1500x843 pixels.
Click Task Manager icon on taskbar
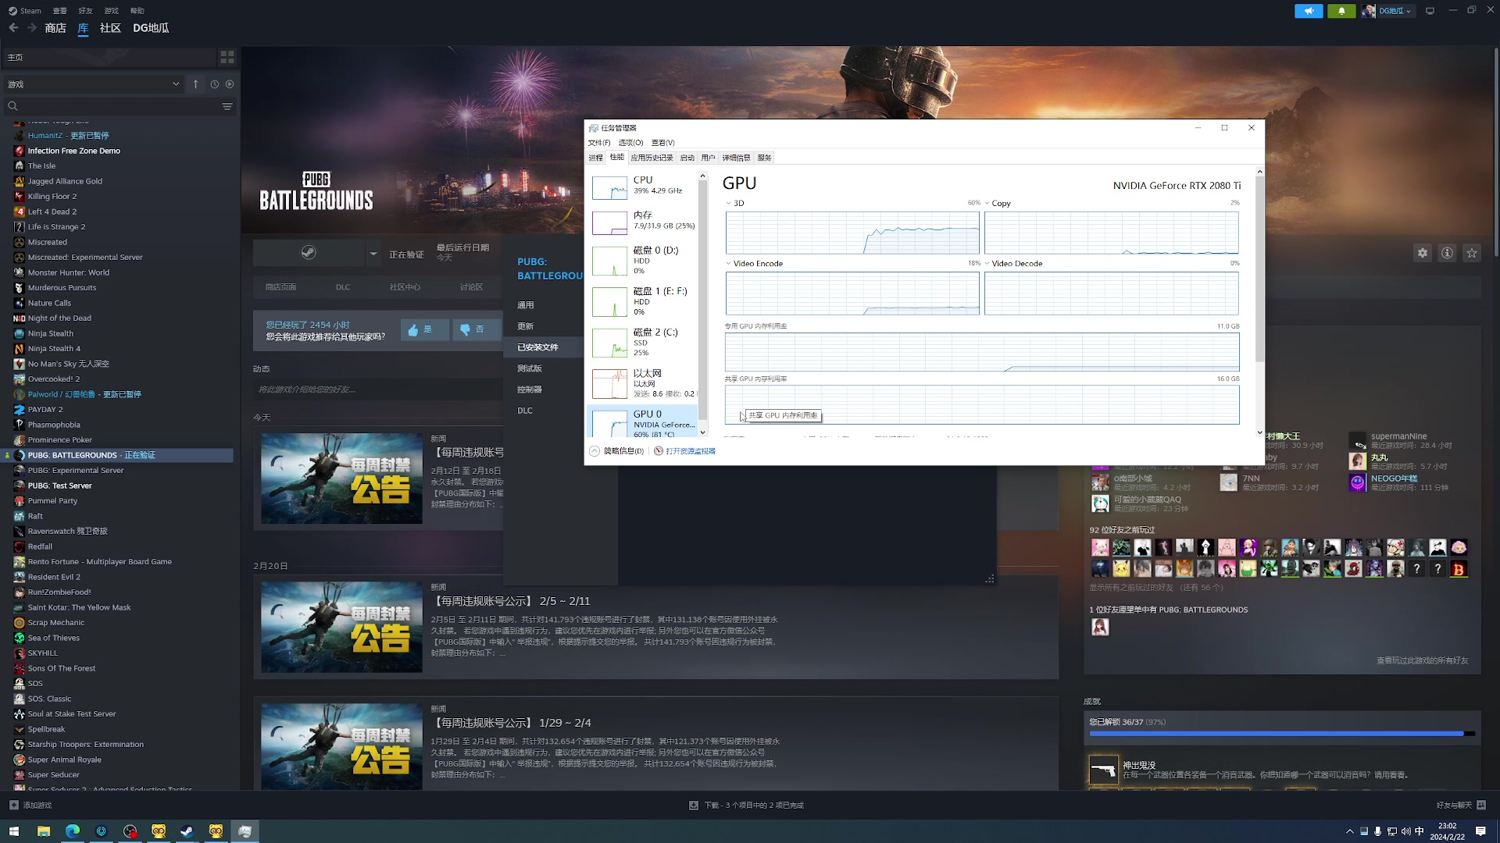click(245, 831)
